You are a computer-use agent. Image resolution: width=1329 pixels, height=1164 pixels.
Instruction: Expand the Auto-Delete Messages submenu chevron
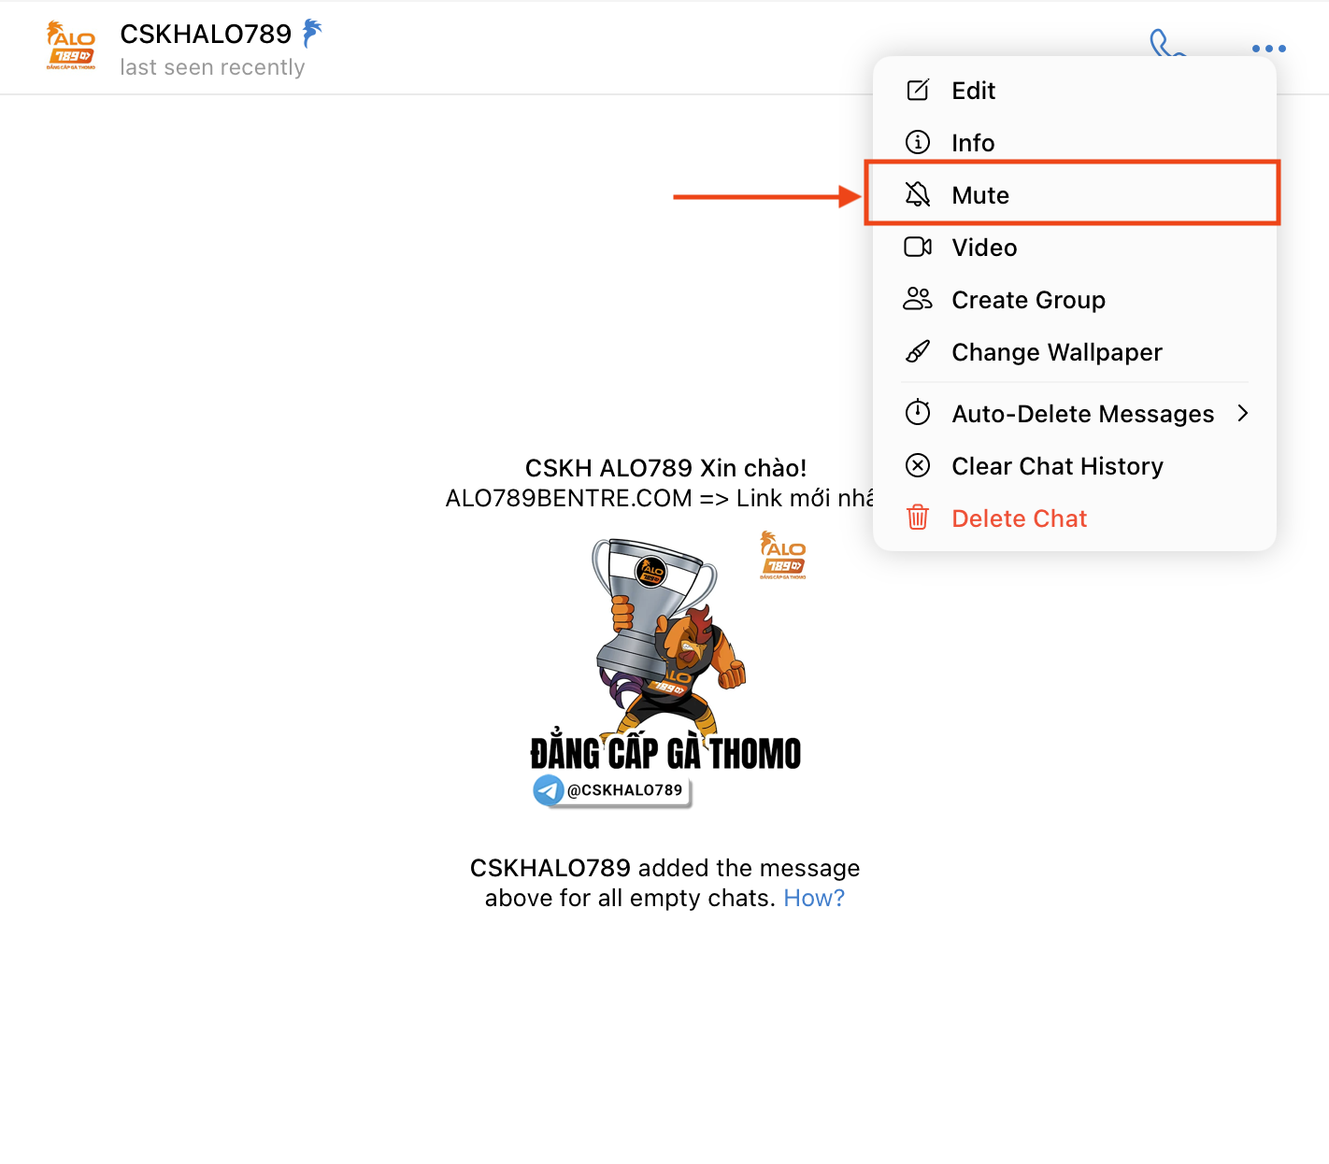[1242, 413]
